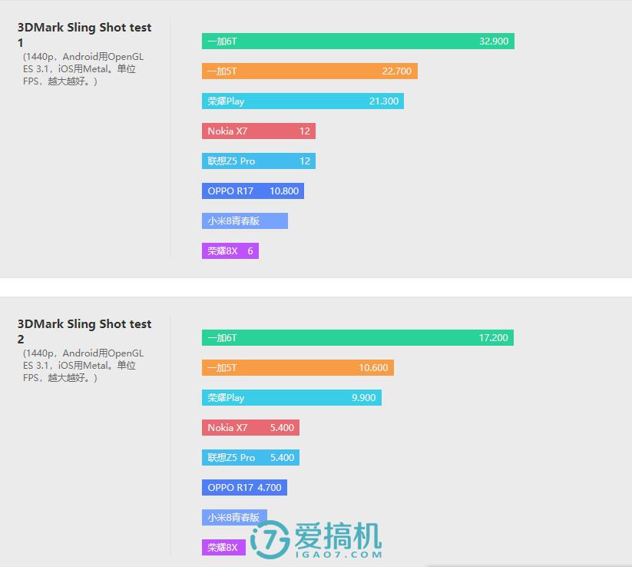Select the OPPO R17 bar showing 4.700
Viewport: 632px width, 567px height.
244,488
